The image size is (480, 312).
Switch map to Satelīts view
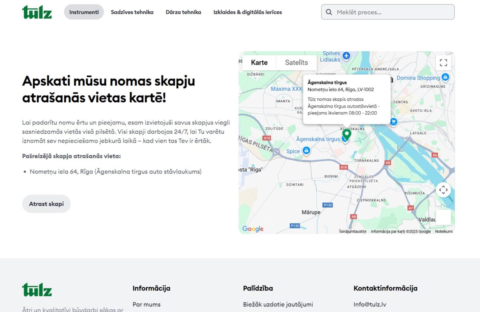click(x=296, y=62)
